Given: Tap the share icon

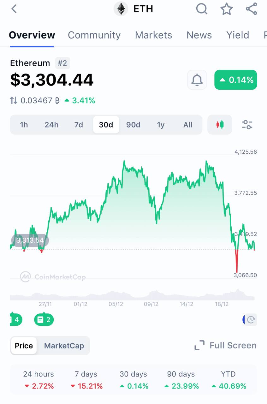Looking at the screenshot, I should (251, 9).
